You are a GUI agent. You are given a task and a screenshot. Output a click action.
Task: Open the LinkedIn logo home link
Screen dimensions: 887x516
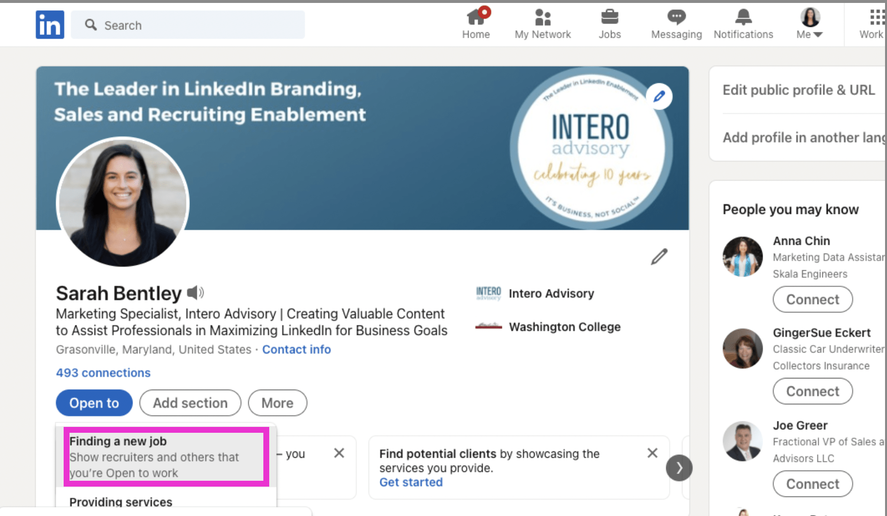pyautogui.click(x=49, y=24)
